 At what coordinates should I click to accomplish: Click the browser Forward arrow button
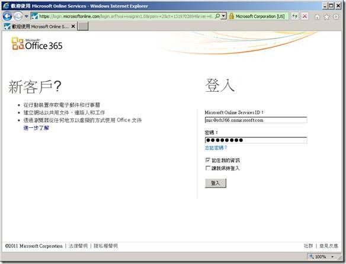tap(18, 17)
